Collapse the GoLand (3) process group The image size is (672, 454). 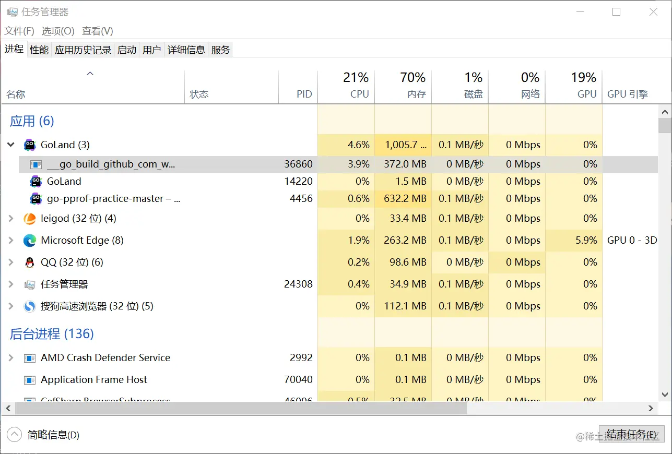(x=11, y=145)
